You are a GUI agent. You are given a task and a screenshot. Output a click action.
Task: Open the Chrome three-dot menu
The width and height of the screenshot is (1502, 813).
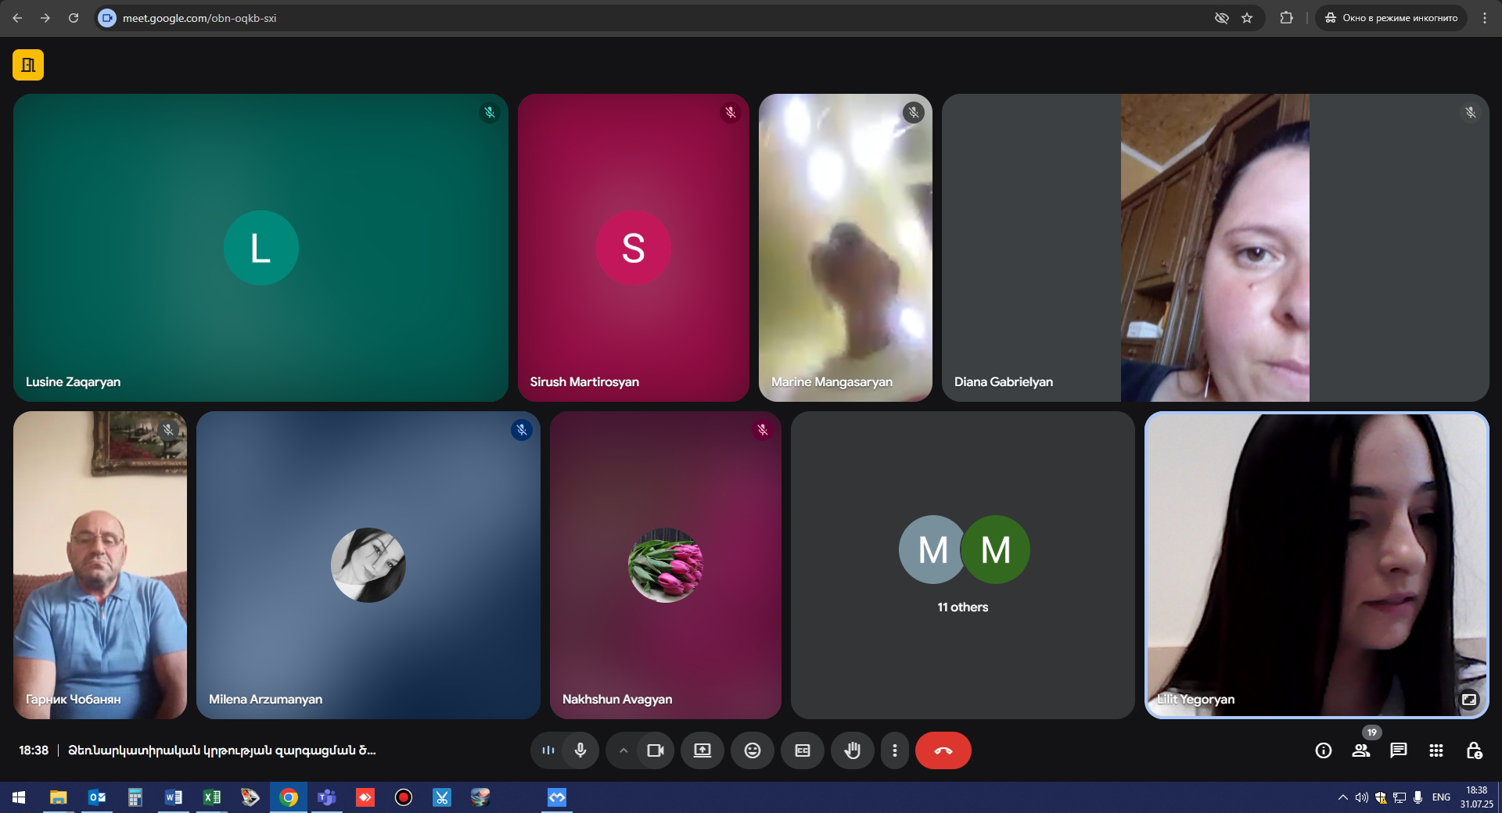pos(1485,18)
